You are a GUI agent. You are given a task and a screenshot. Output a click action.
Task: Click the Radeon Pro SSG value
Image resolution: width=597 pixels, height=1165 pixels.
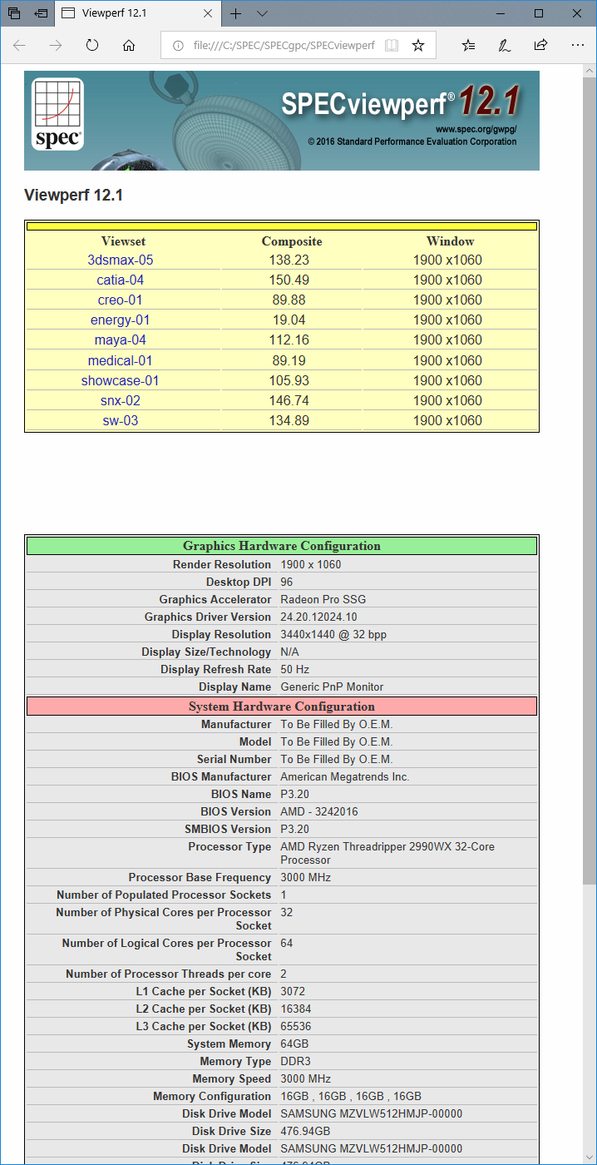pyautogui.click(x=323, y=599)
